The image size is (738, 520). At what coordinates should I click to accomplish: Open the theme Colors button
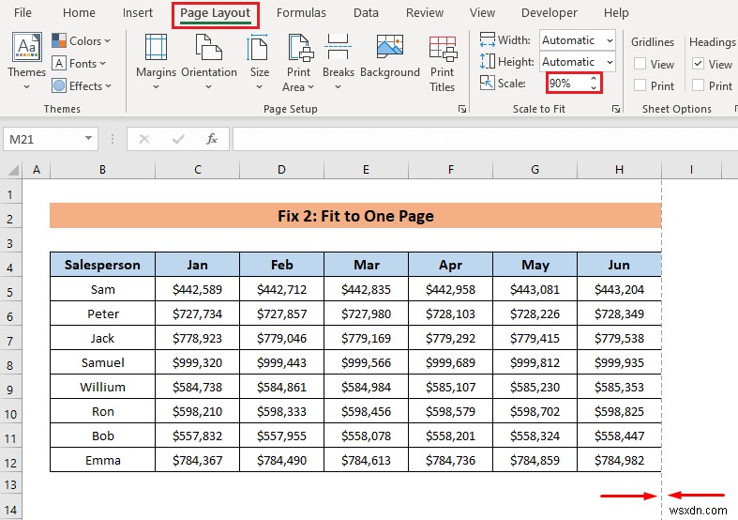click(81, 41)
